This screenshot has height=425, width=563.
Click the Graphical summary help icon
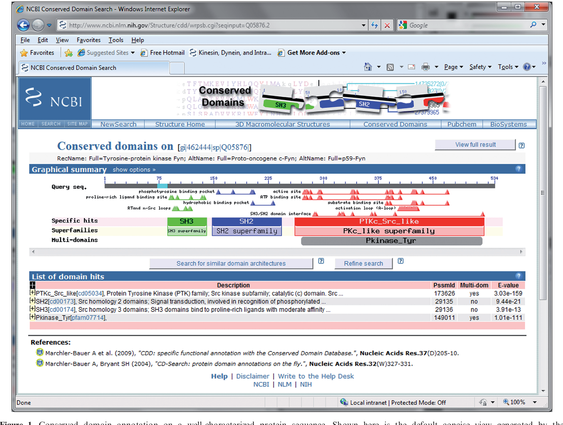click(518, 169)
